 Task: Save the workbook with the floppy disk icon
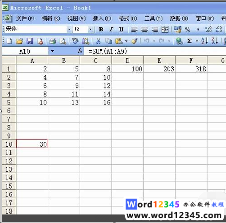coord(30,41)
